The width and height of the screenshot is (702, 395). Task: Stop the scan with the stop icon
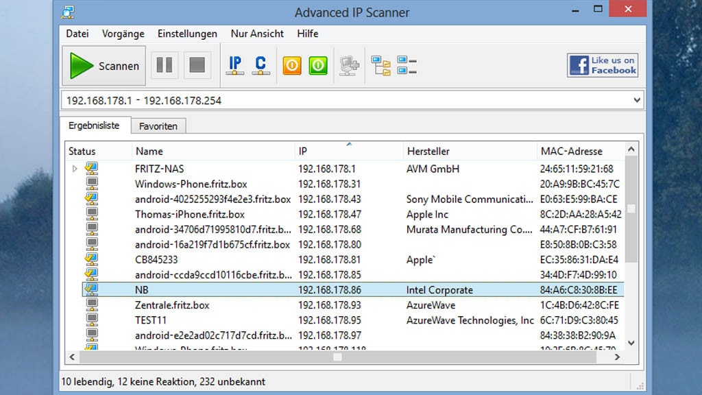coord(197,65)
